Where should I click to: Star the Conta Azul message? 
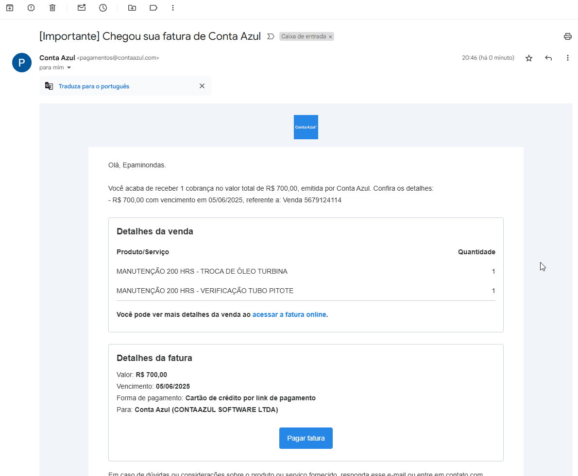[528, 58]
